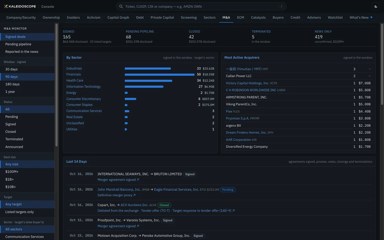Click the left sidebar scrollbar
Image resolution: width=384 pixels, height=240 pixels.
coord(57,85)
